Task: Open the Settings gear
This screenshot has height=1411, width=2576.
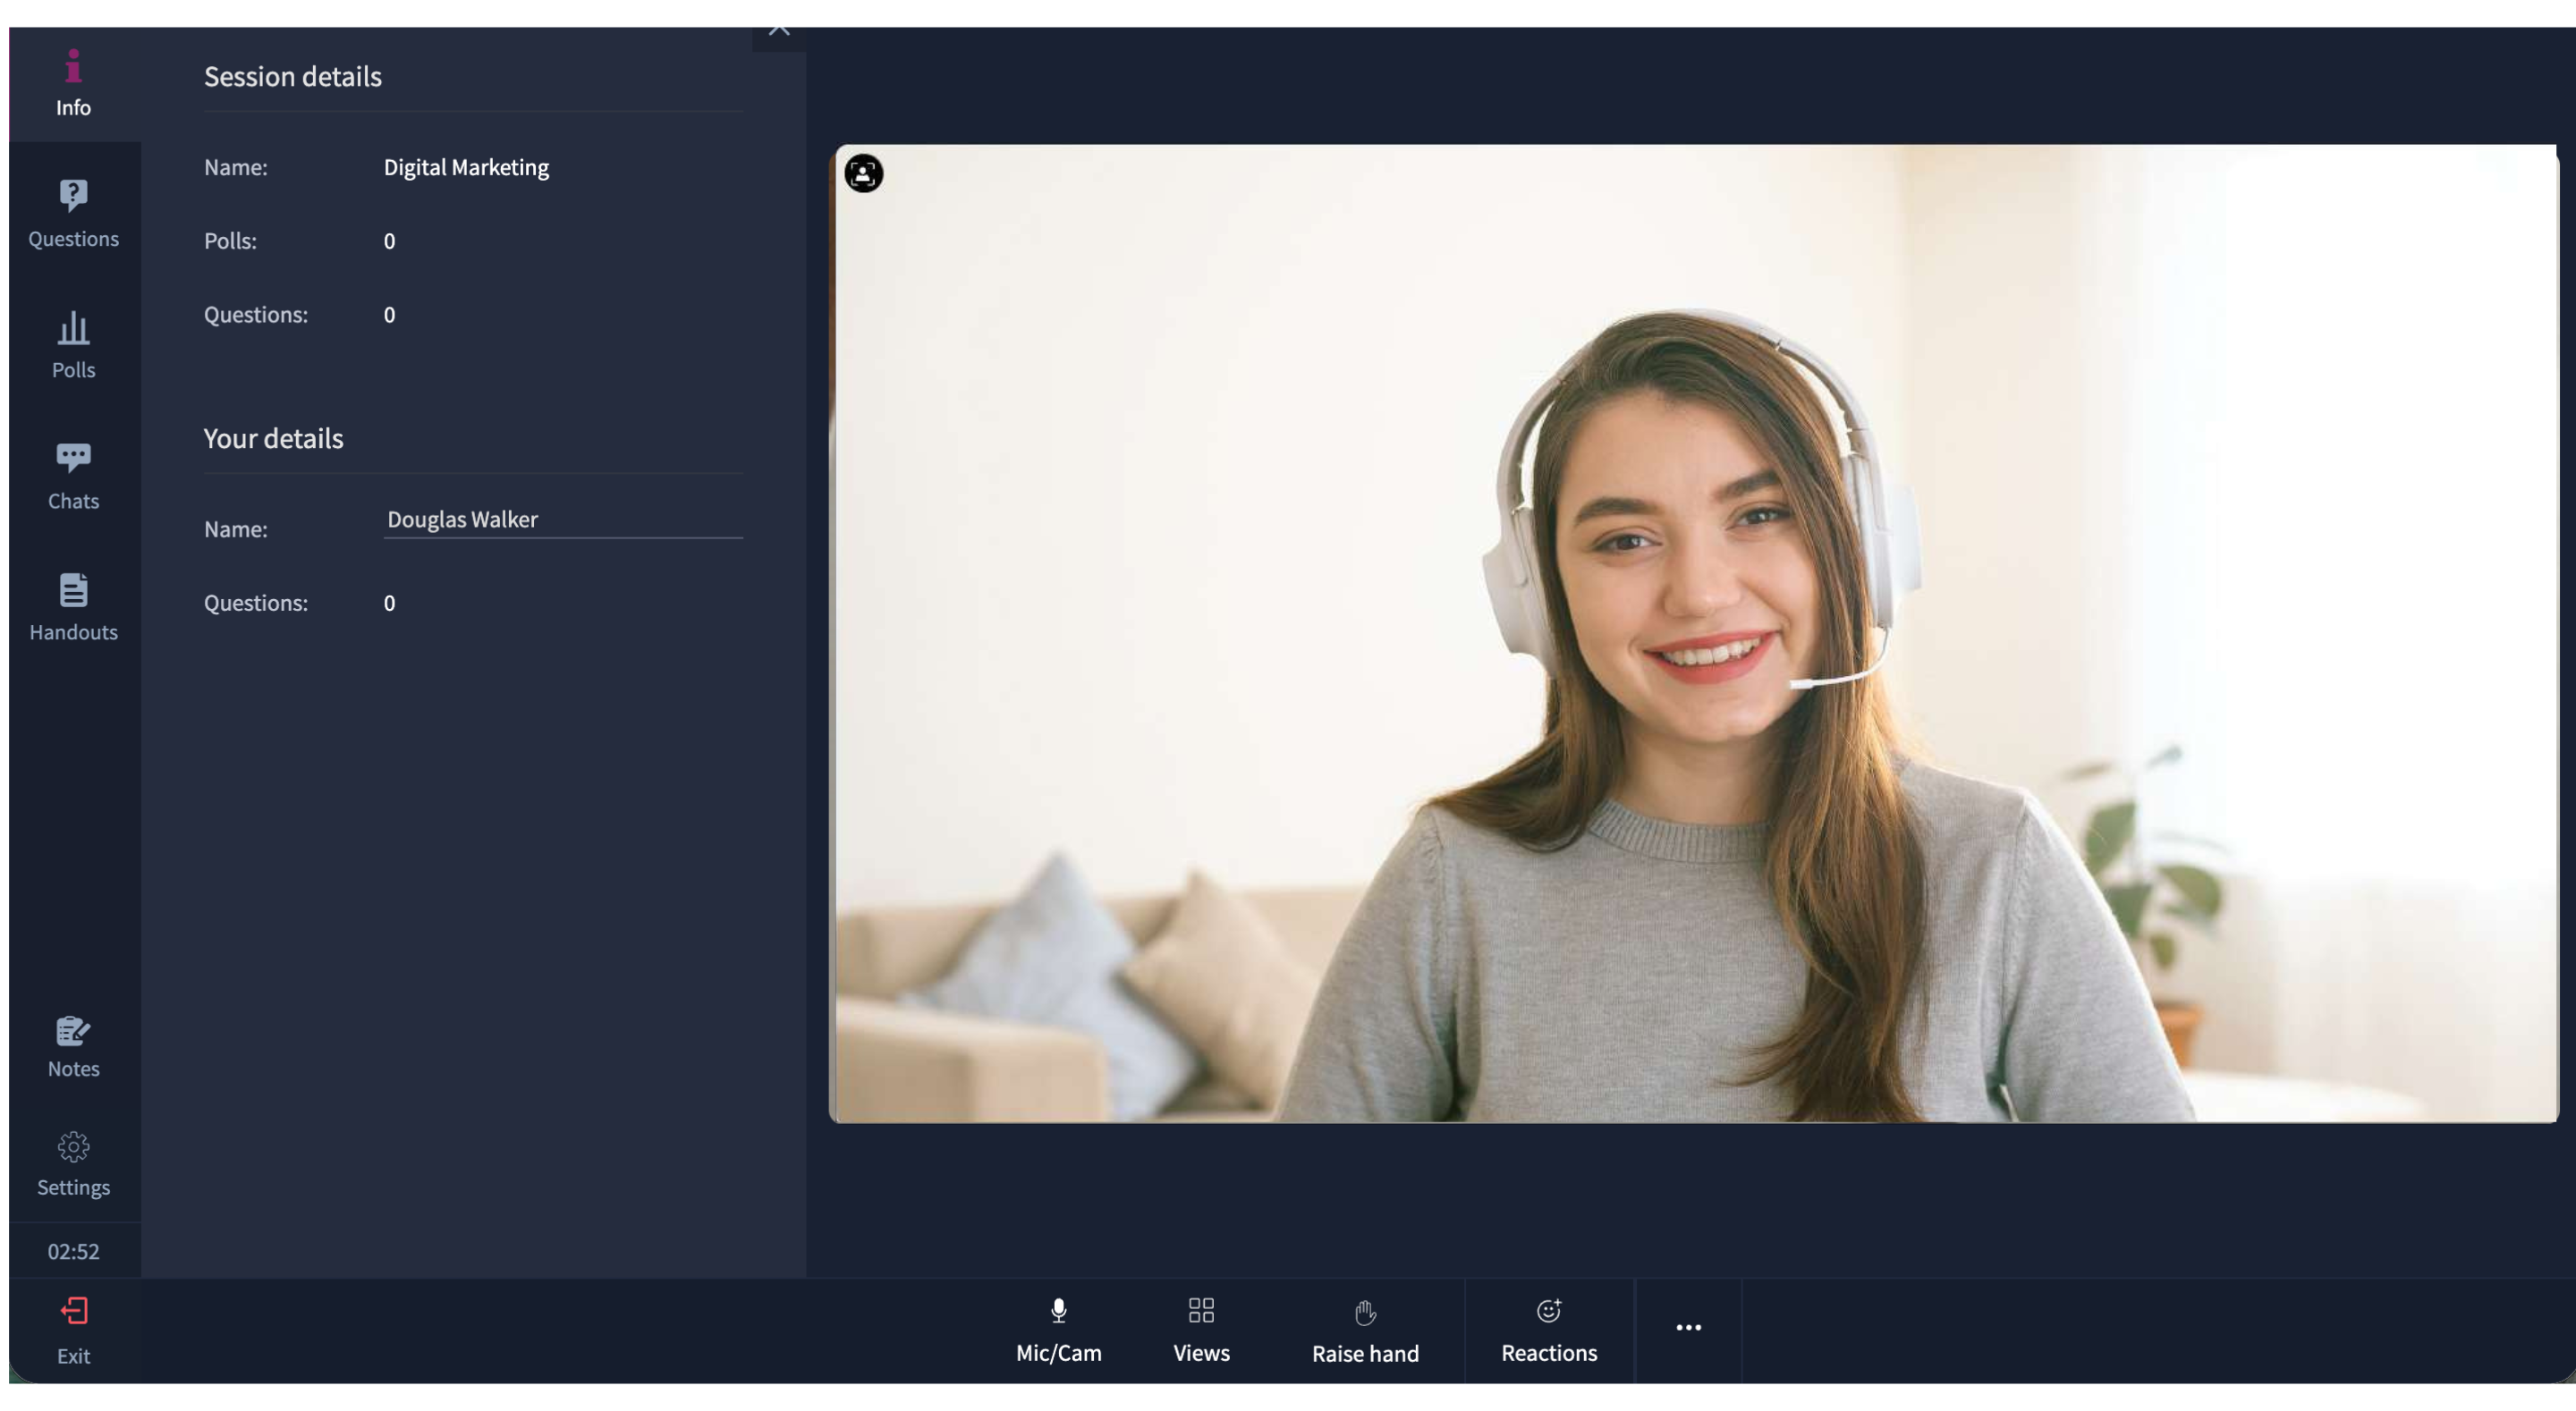Action: (73, 1163)
